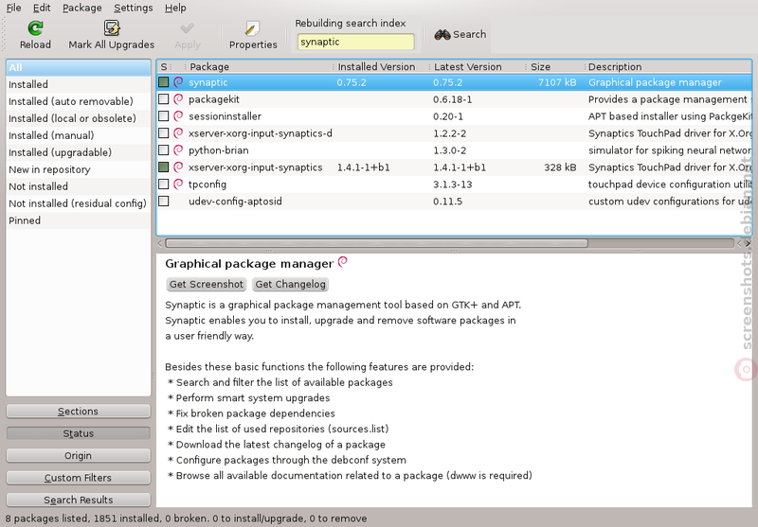Open the File menu
This screenshot has width=758, height=527.
(13, 8)
